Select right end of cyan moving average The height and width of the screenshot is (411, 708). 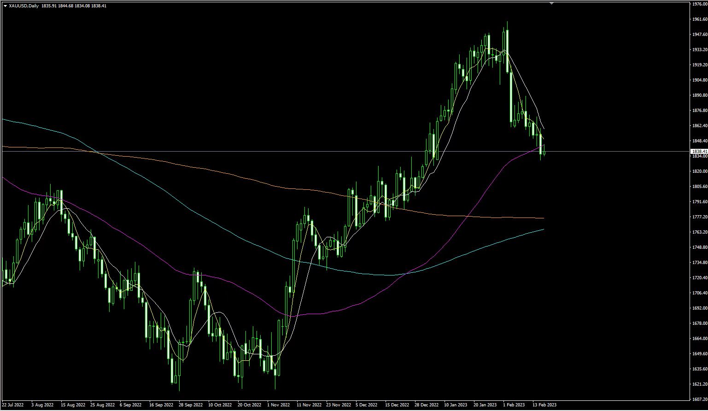[543, 229]
